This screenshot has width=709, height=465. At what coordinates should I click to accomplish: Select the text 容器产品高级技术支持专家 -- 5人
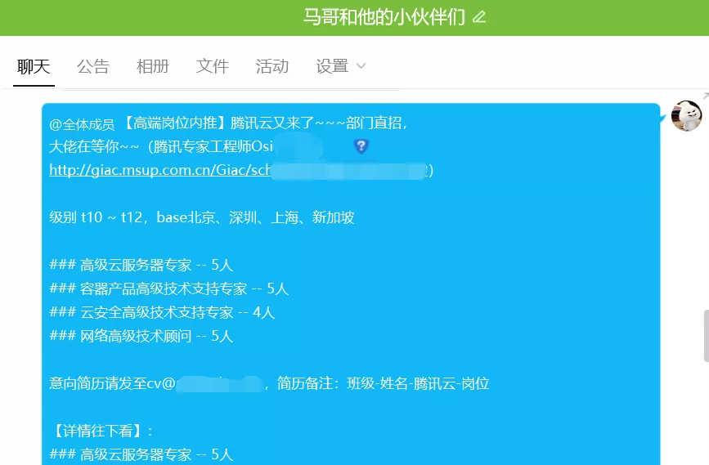[x=185, y=288]
